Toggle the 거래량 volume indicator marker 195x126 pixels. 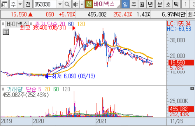click(x=3, y=89)
